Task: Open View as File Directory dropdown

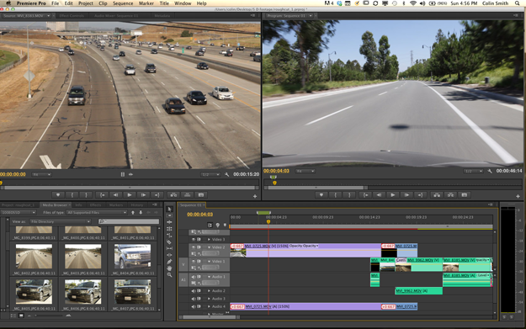Action: [x=60, y=221]
